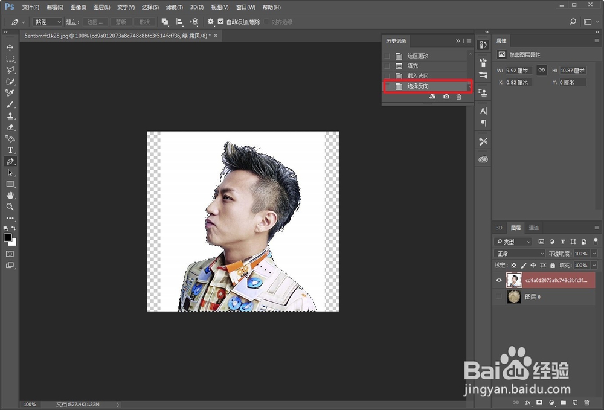Switch to the 3D panel tab
This screenshot has height=410, width=604.
click(x=499, y=228)
